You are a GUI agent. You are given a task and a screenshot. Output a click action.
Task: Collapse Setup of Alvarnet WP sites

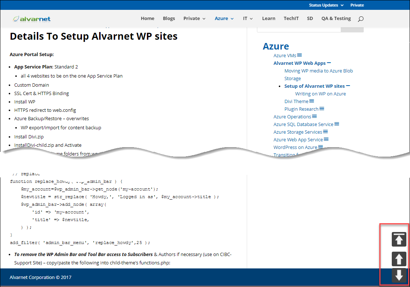348,86
